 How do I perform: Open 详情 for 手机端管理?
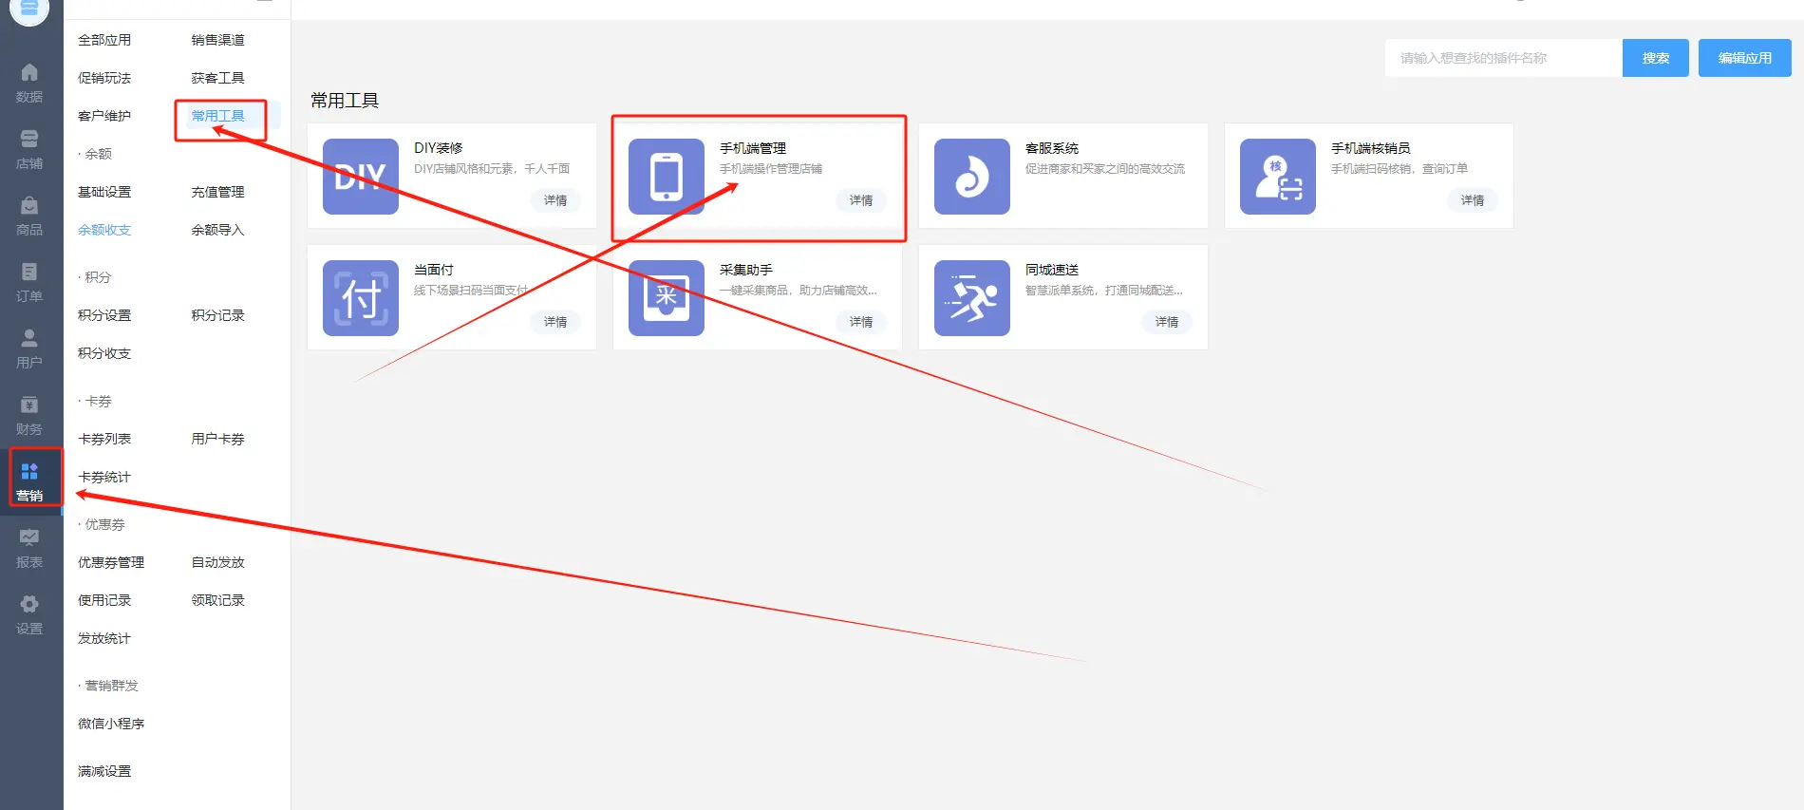click(861, 200)
